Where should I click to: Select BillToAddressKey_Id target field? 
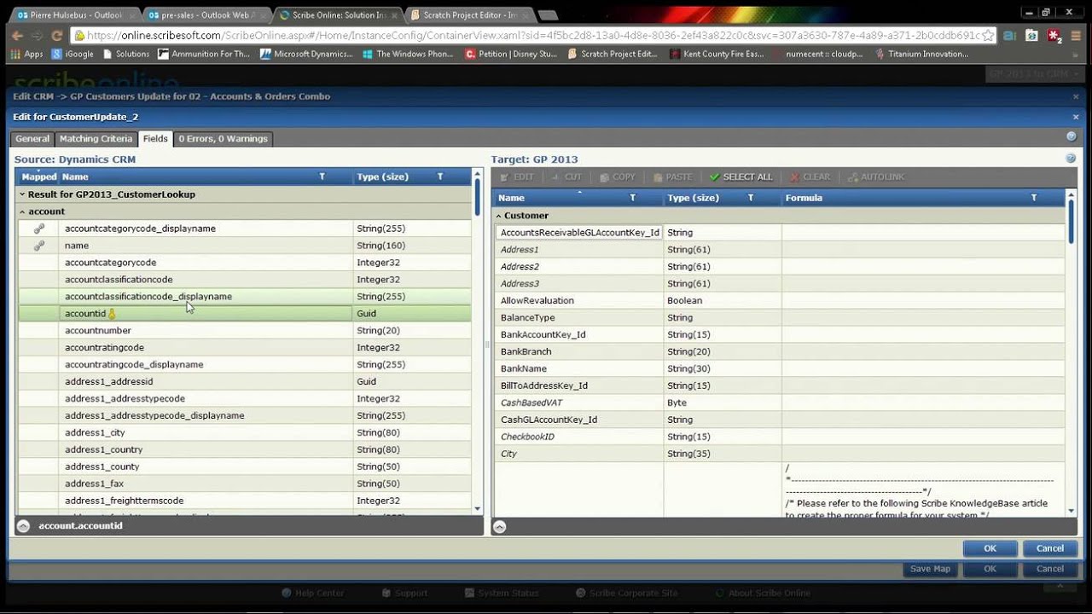(x=779, y=386)
